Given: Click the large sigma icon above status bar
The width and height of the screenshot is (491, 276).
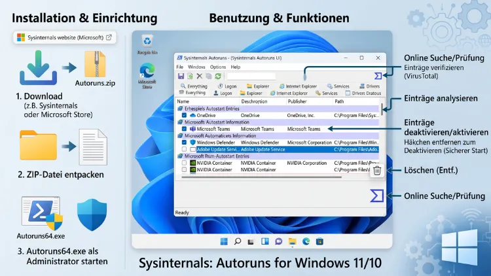Looking at the screenshot, I should click(376, 196).
